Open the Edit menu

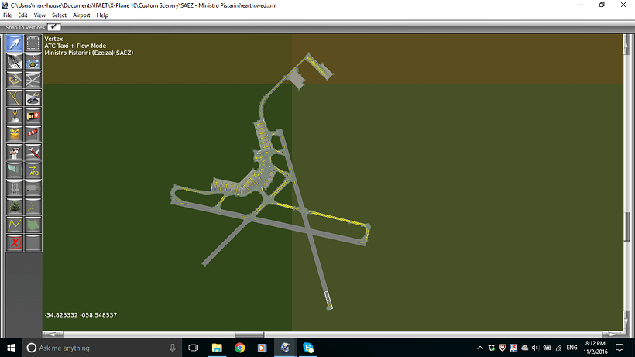click(22, 15)
